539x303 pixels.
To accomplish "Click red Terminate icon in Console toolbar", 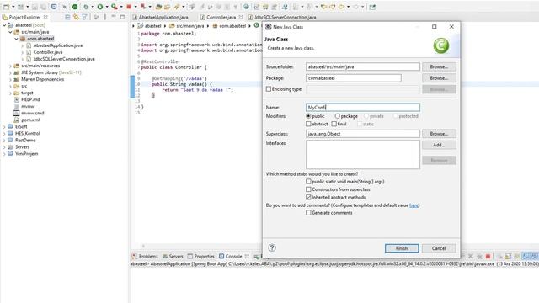I will click(x=488, y=256).
